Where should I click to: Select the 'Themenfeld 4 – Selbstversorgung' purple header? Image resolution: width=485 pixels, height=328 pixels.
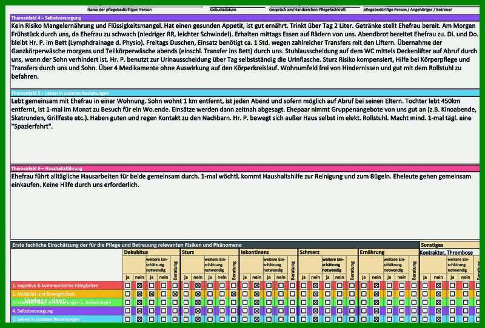point(245,18)
